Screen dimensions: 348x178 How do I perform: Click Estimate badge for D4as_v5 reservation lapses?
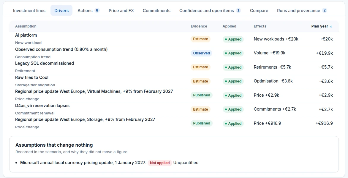tap(200, 109)
